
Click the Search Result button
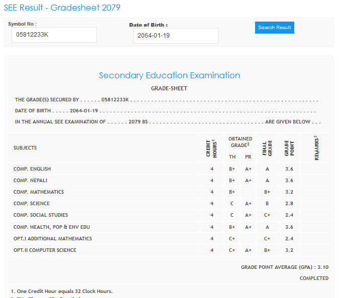[x=274, y=28]
